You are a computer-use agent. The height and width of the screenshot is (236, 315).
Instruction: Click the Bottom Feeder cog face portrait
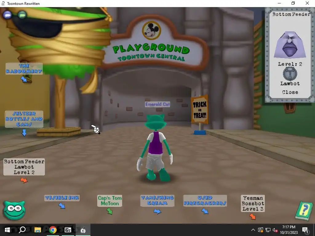click(290, 45)
